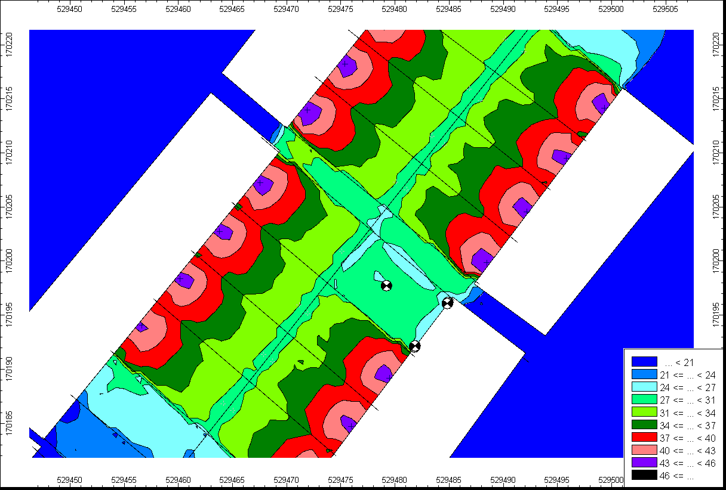
Task: Click left axis label 170220
Action: (x=10, y=44)
